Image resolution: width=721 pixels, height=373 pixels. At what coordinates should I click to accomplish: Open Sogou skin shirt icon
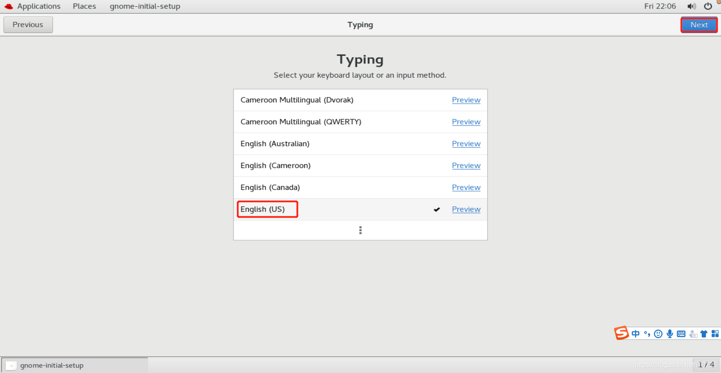(x=704, y=334)
